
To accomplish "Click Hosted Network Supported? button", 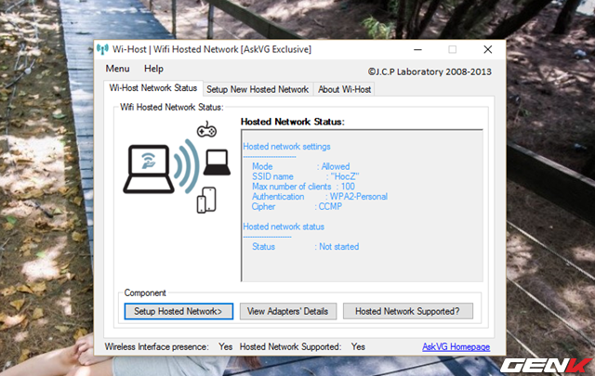I will tap(408, 311).
